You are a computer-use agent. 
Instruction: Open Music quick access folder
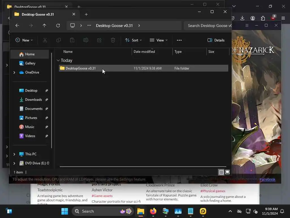click(x=29, y=127)
